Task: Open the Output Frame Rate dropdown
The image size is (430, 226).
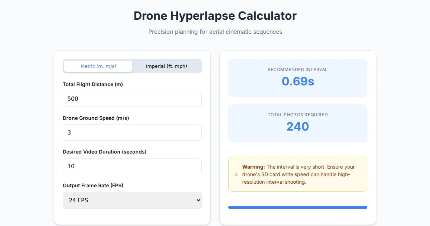Action: point(132,200)
